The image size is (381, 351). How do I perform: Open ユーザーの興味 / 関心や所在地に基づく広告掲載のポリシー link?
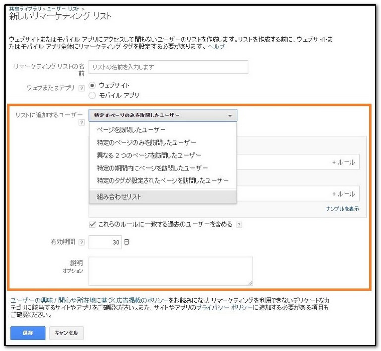coord(89,300)
